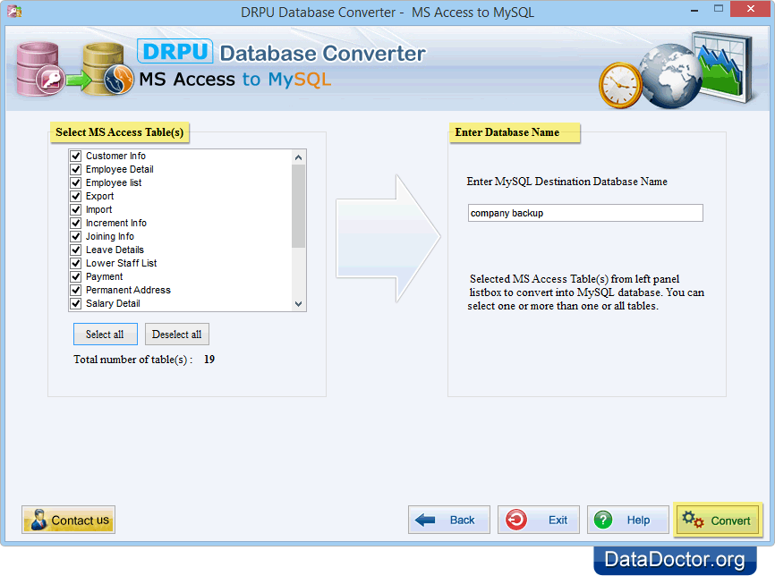Uncheck the Employee Detail table

pos(76,169)
